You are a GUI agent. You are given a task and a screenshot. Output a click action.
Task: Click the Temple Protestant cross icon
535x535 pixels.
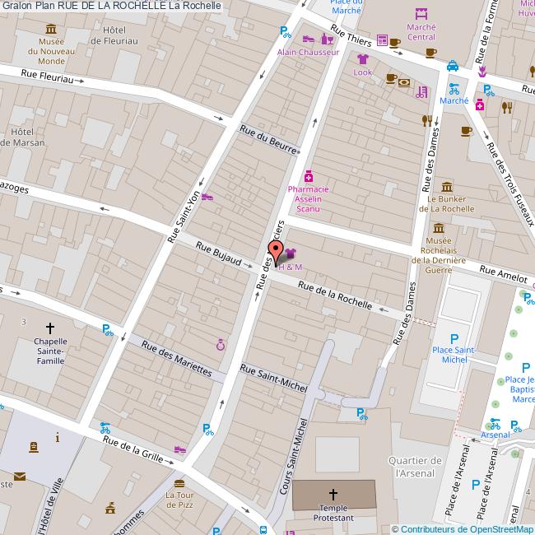(333, 494)
